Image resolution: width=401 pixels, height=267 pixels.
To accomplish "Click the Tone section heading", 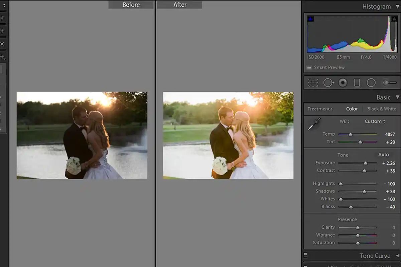I will (x=343, y=155).
